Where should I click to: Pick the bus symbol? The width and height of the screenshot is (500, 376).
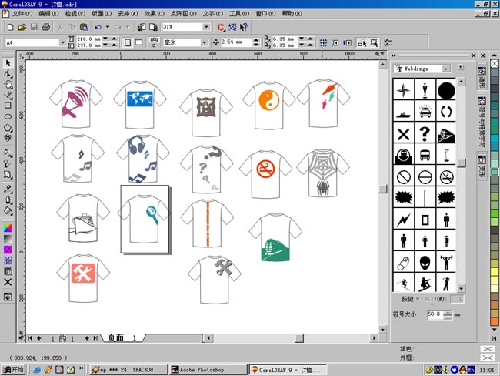click(x=425, y=155)
